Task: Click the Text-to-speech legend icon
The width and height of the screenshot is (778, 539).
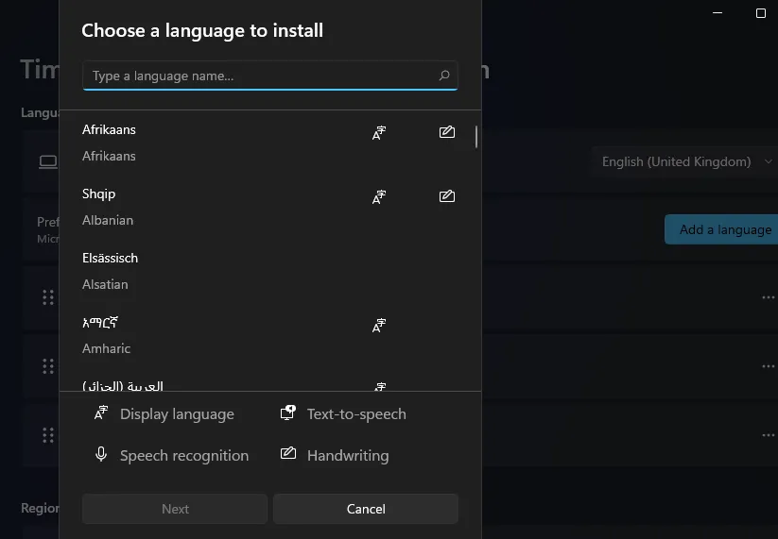Action: point(288,413)
